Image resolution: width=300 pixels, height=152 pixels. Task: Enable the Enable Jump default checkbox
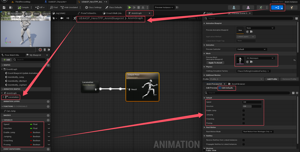pyautogui.click(x=243, y=110)
